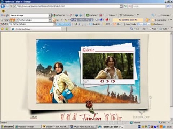Click the Live TV toolbar logo
The width and height of the screenshot is (173, 129).
pyautogui.click(x=10, y=20)
